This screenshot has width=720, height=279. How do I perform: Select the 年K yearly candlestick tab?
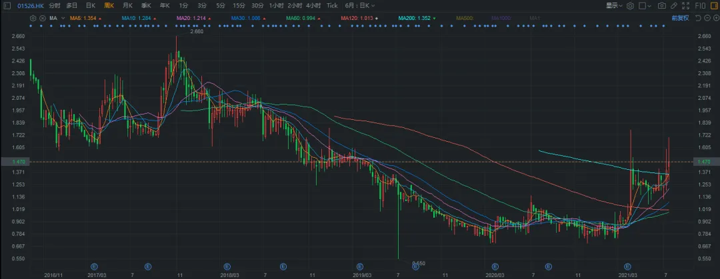(x=165, y=5)
